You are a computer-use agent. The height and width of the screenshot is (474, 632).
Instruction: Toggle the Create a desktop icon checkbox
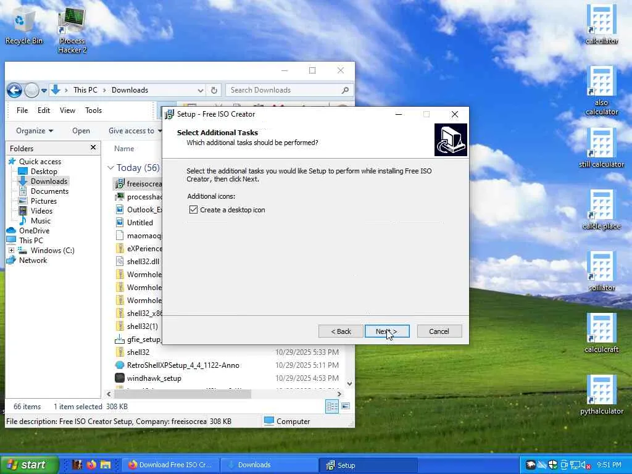(193, 210)
